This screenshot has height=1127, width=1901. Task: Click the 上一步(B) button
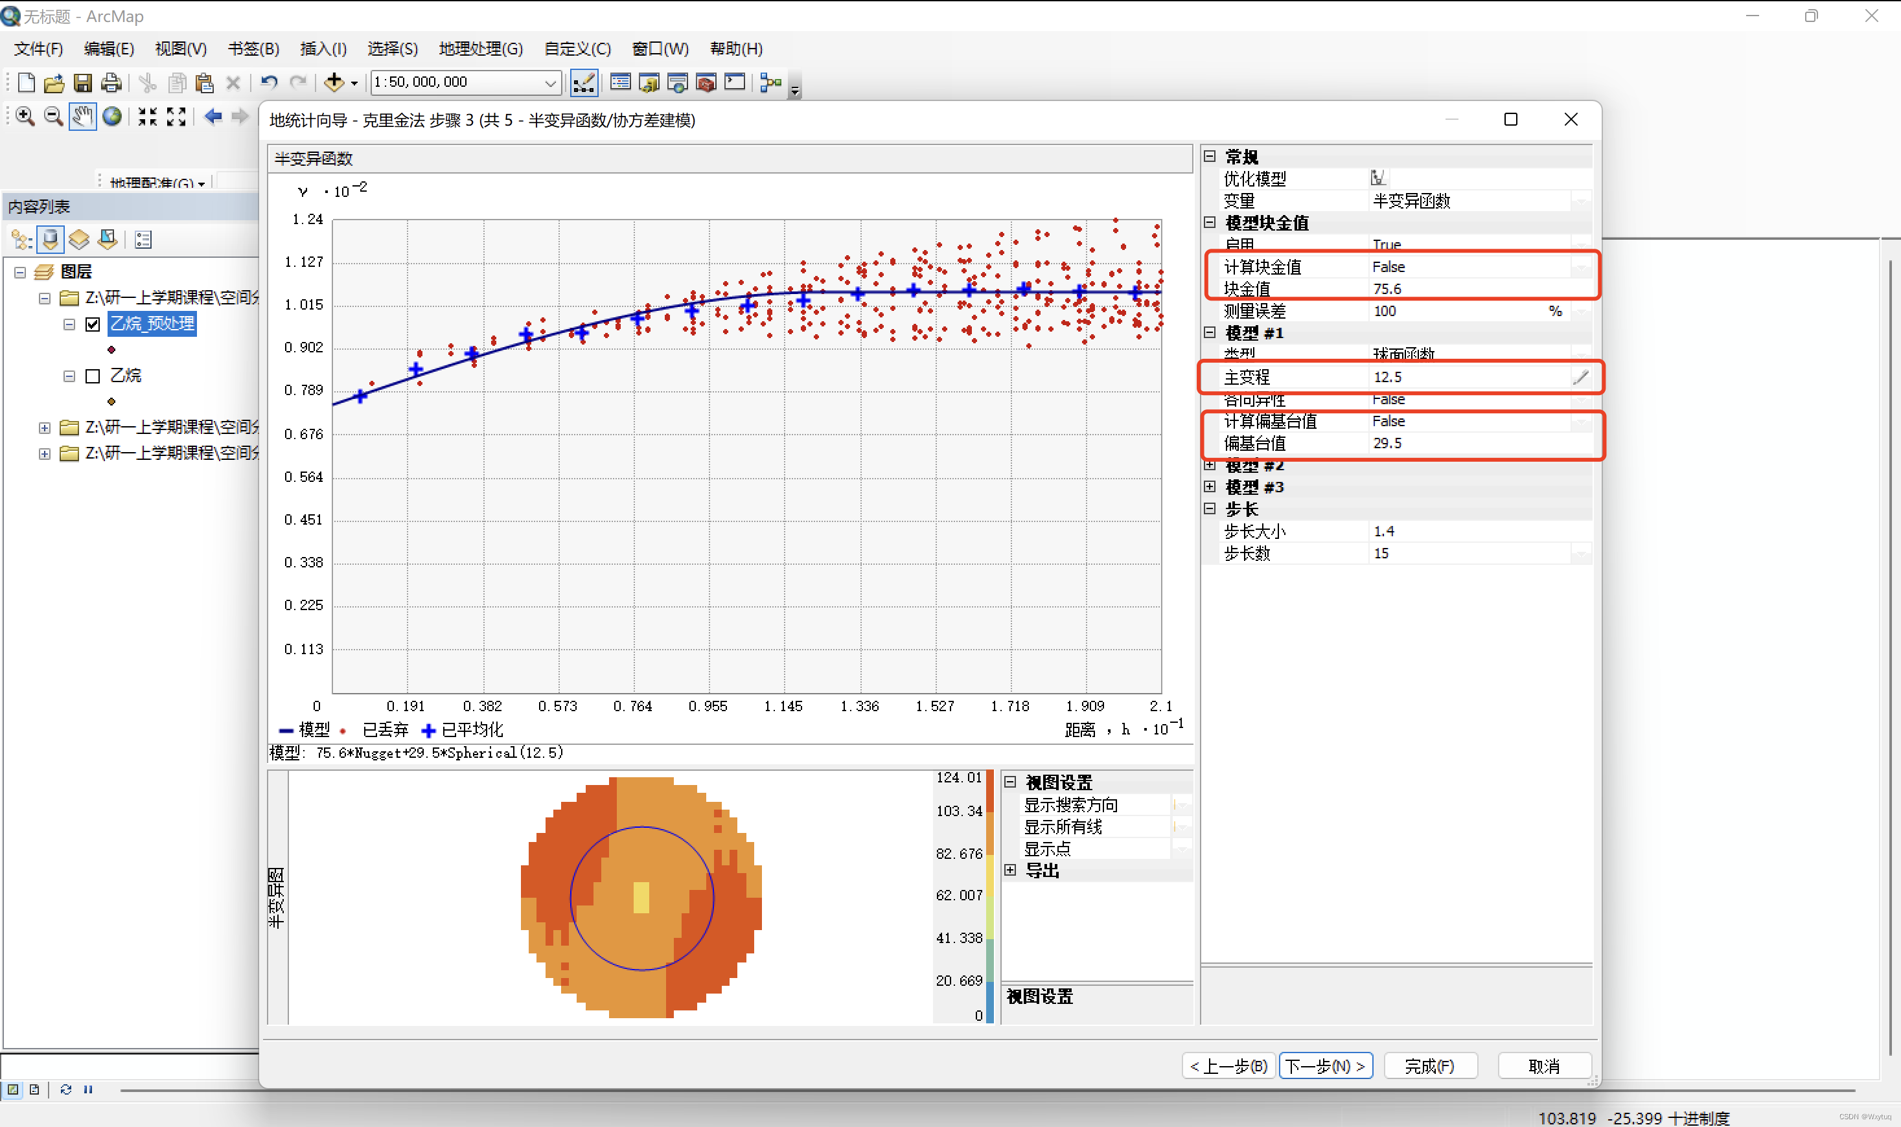point(1228,1066)
